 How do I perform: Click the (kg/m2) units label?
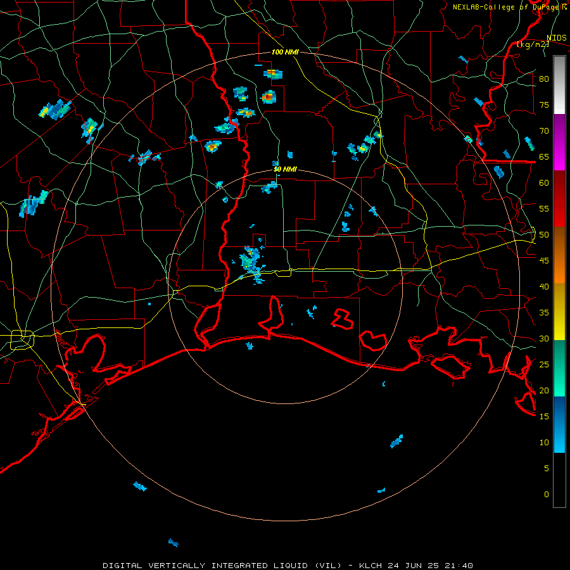(x=533, y=44)
